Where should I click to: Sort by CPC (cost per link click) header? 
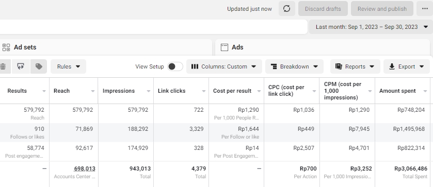click(x=286, y=91)
